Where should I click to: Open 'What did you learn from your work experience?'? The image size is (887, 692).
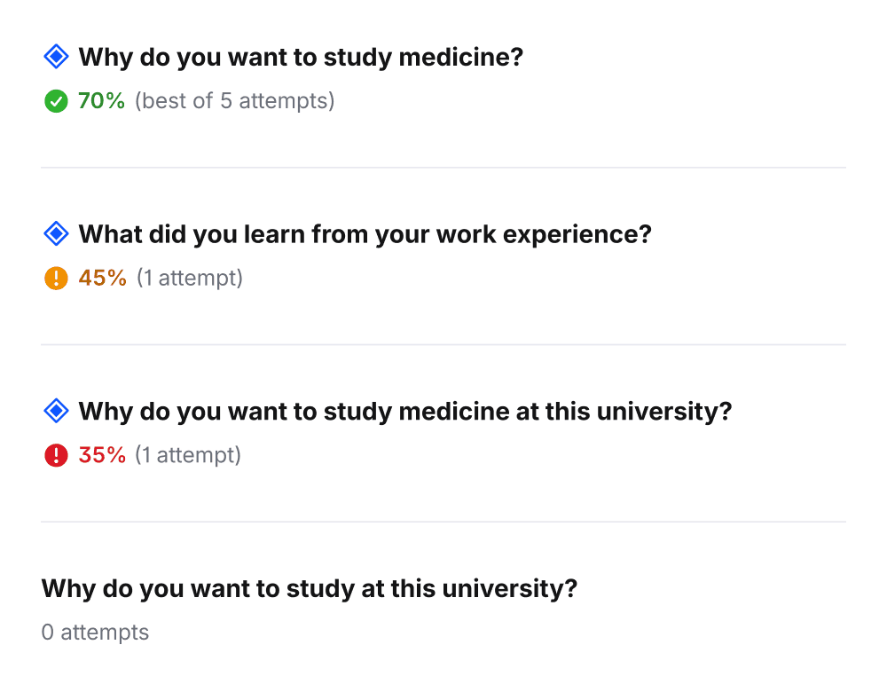(x=365, y=235)
